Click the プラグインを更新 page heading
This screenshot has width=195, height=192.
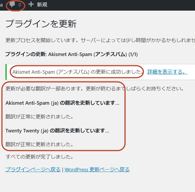[x=41, y=24]
